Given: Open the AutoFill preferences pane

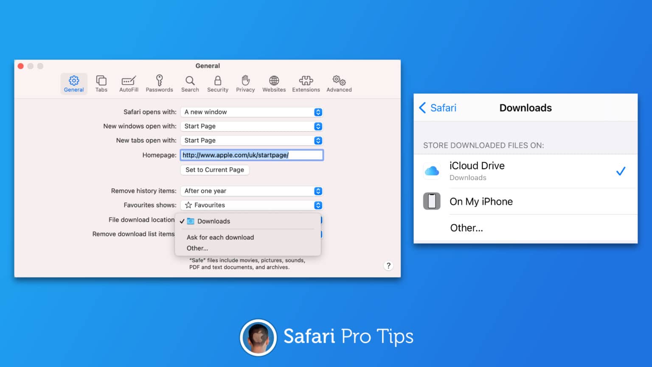Looking at the screenshot, I should [x=129, y=84].
